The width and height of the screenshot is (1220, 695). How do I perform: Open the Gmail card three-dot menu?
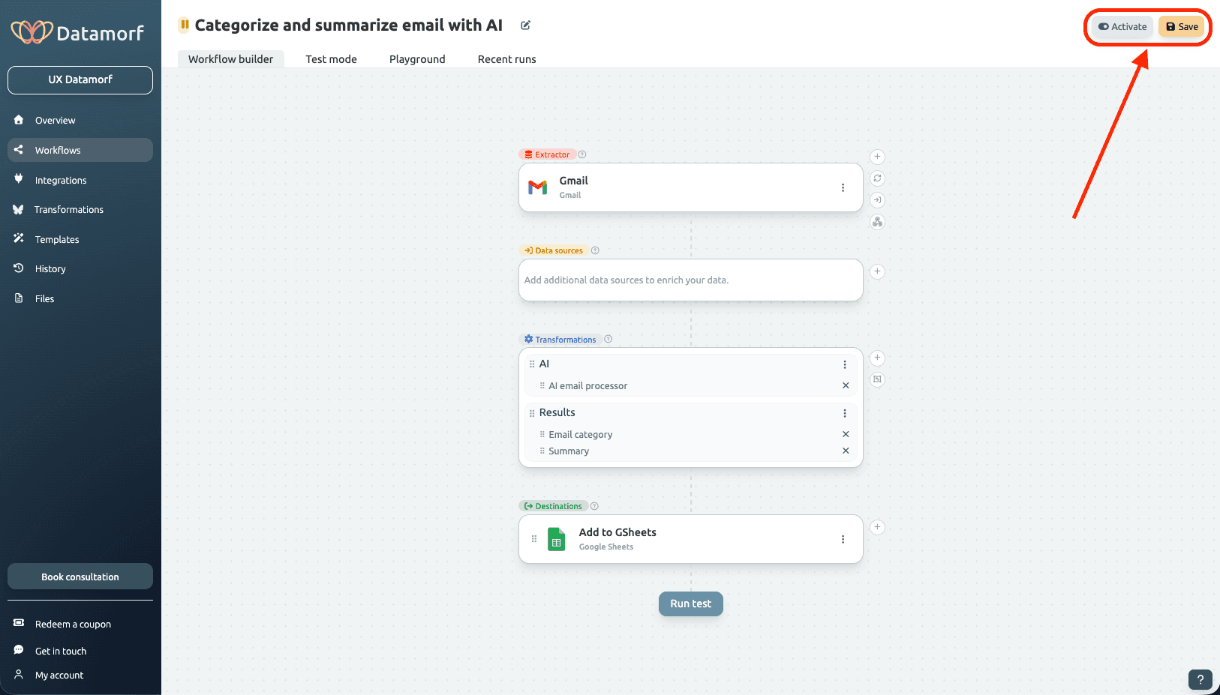[843, 187]
